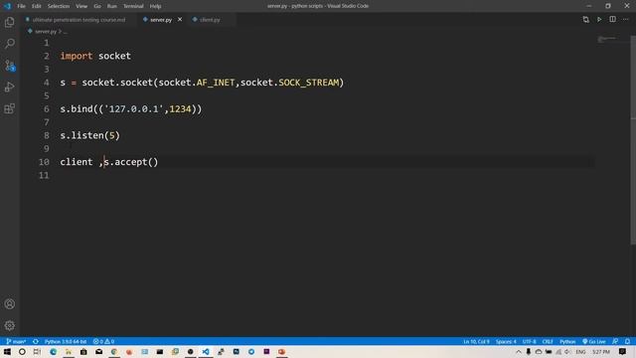The height and width of the screenshot is (358, 636).
Task: Click the '127.0.0.1' string on line 6
Action: tap(133, 109)
